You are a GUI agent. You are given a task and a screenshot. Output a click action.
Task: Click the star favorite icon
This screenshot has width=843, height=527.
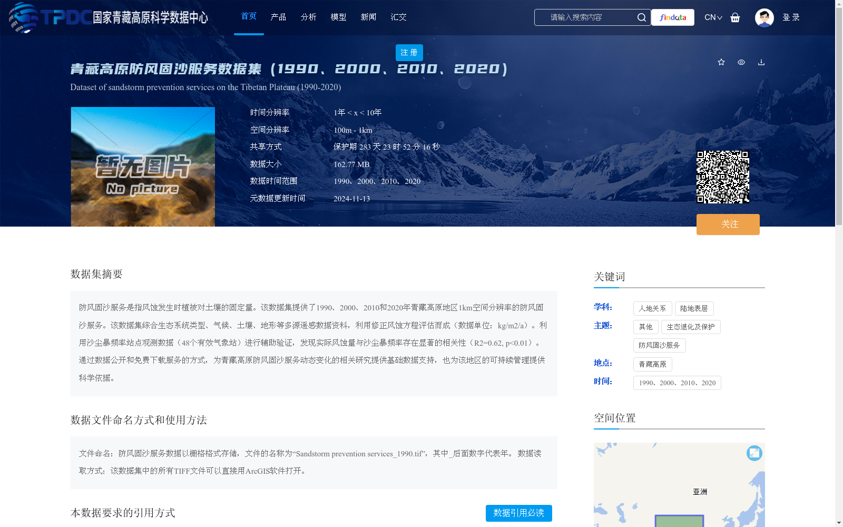(721, 62)
